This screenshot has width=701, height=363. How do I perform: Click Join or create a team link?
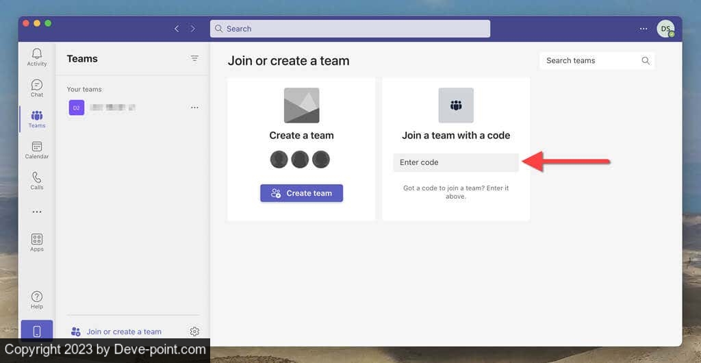[123, 331]
